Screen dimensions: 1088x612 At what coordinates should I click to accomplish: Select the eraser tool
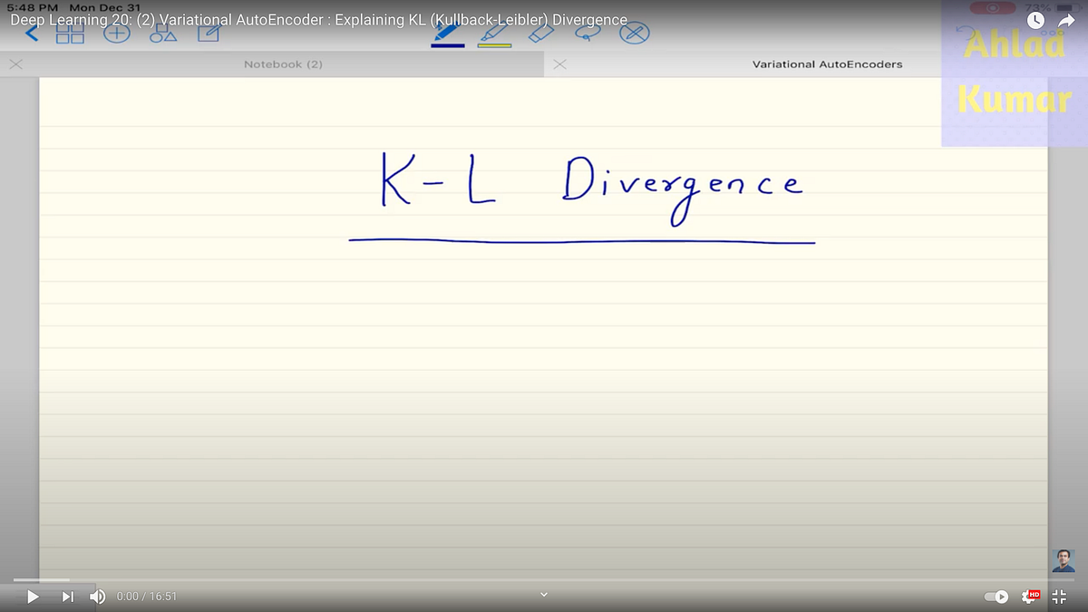[x=541, y=33]
